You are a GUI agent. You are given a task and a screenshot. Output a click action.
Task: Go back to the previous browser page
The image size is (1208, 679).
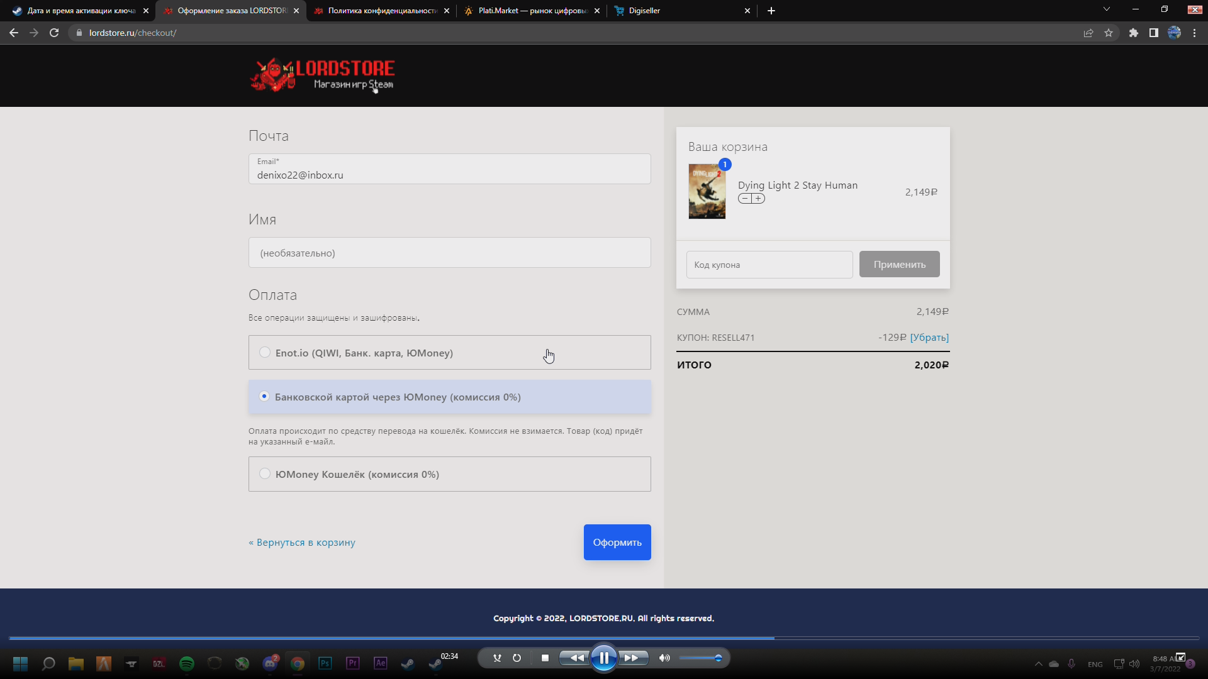[14, 33]
